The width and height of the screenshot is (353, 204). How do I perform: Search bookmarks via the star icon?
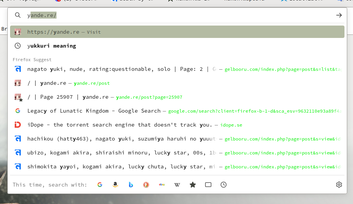(x=193, y=185)
